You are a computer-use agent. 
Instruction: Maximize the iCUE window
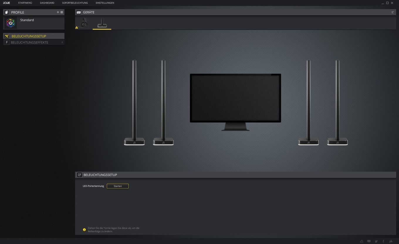tap(387, 3)
